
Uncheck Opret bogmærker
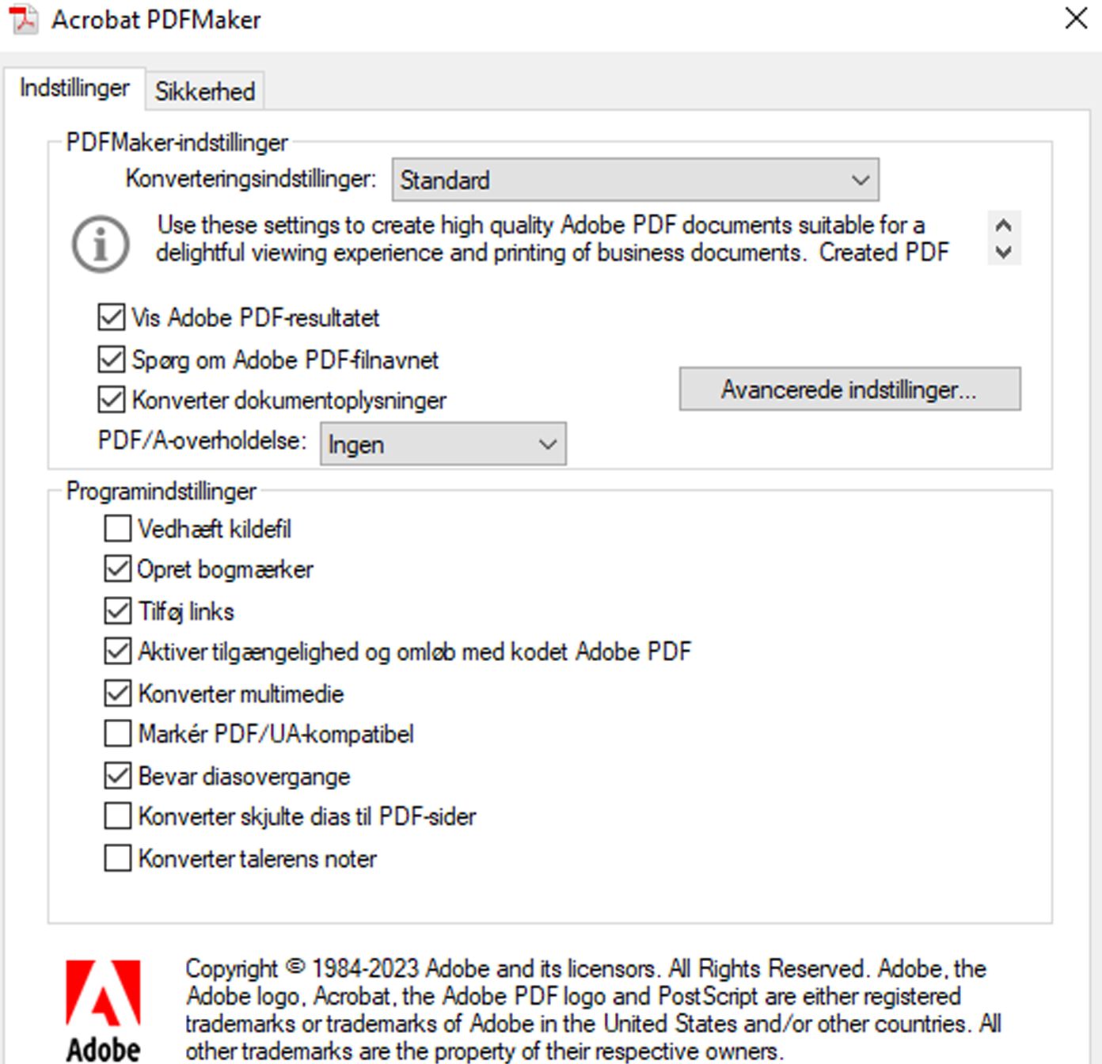point(118,569)
